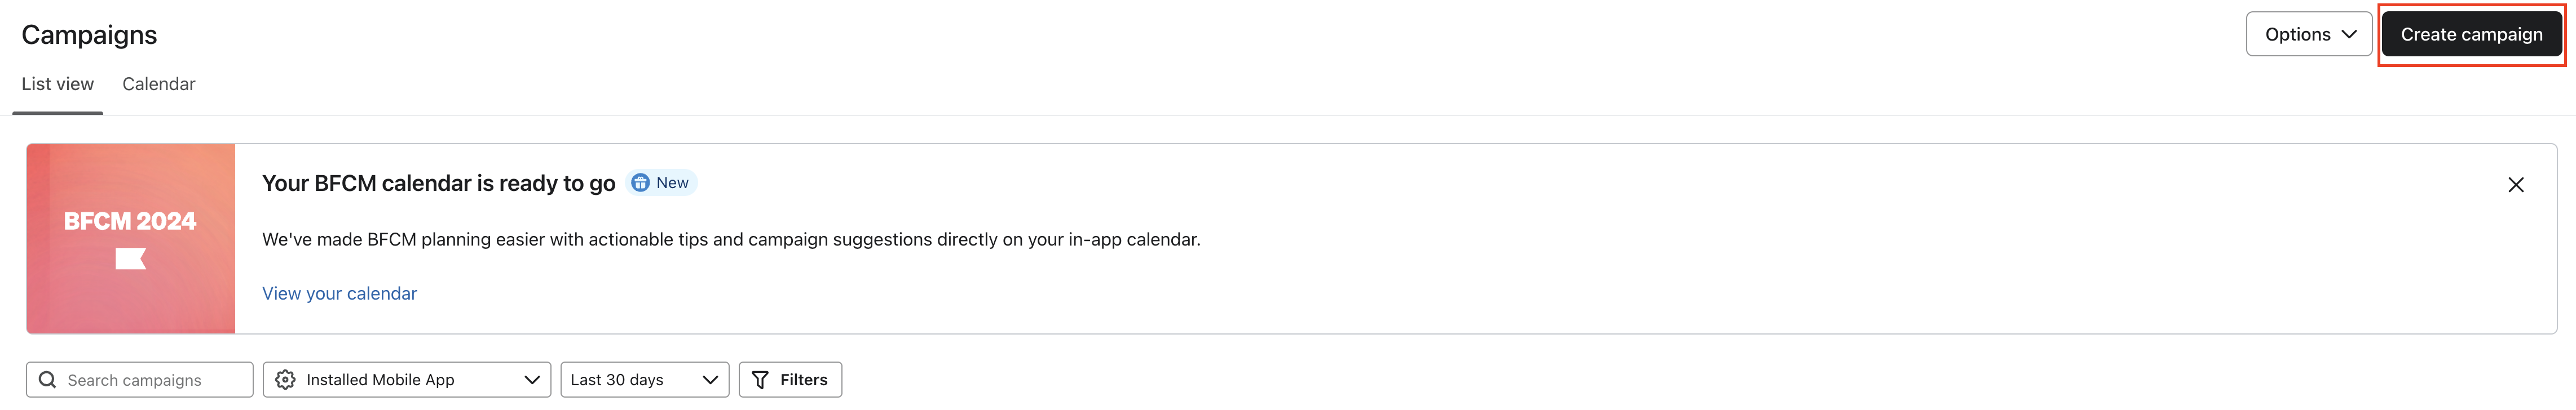Switch to the Calendar tab
The image size is (2576, 410).
coord(158,85)
